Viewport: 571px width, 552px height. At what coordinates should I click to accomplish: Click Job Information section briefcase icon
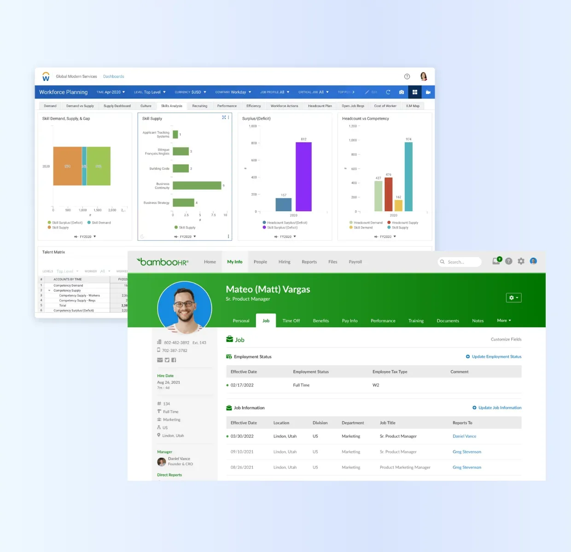pyautogui.click(x=229, y=408)
